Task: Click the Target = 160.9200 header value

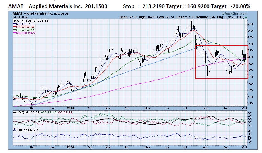Action: coord(190,6)
